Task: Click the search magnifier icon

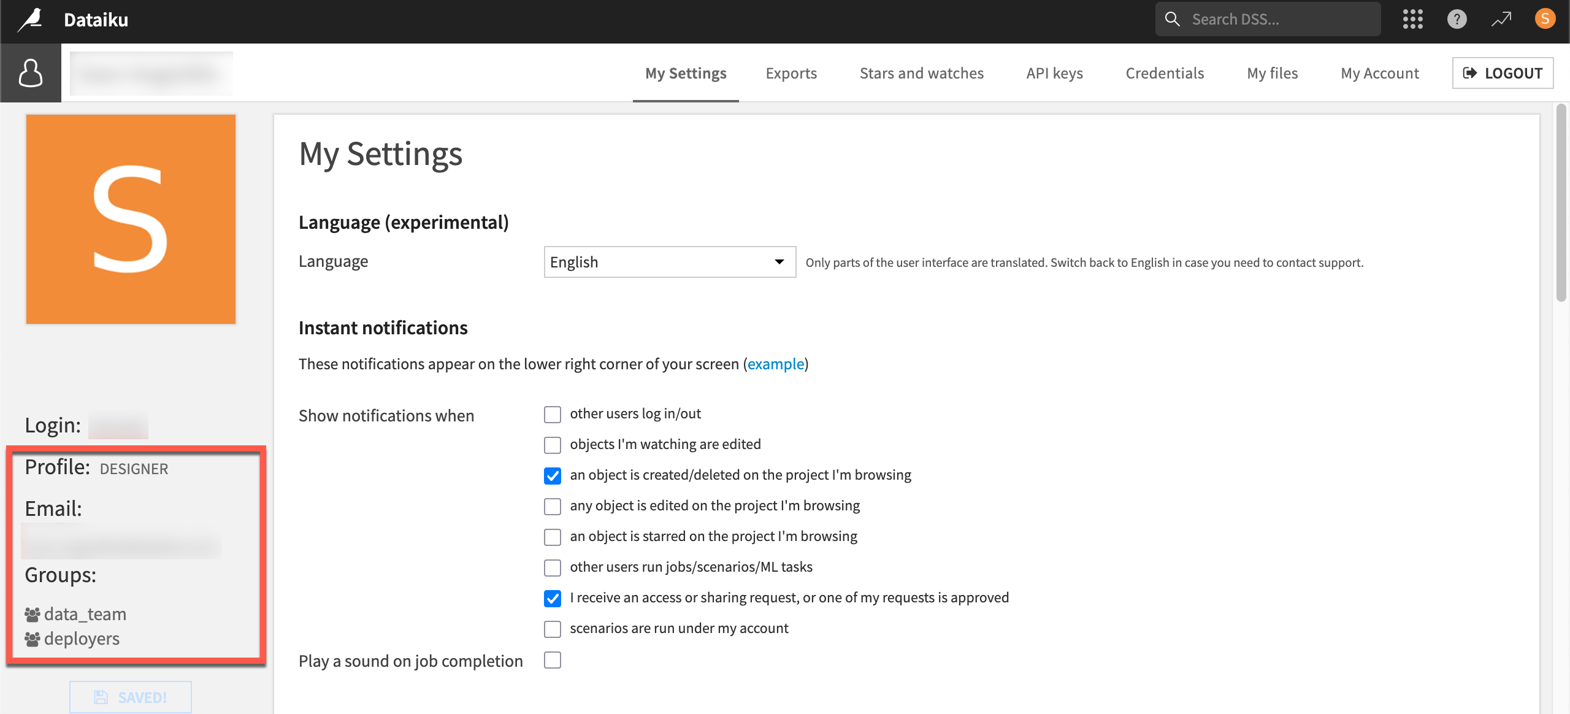Action: click(x=1172, y=19)
